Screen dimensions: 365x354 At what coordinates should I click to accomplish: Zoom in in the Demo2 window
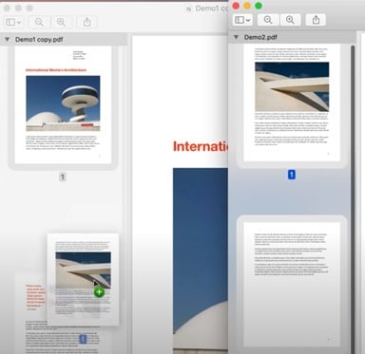tap(290, 20)
